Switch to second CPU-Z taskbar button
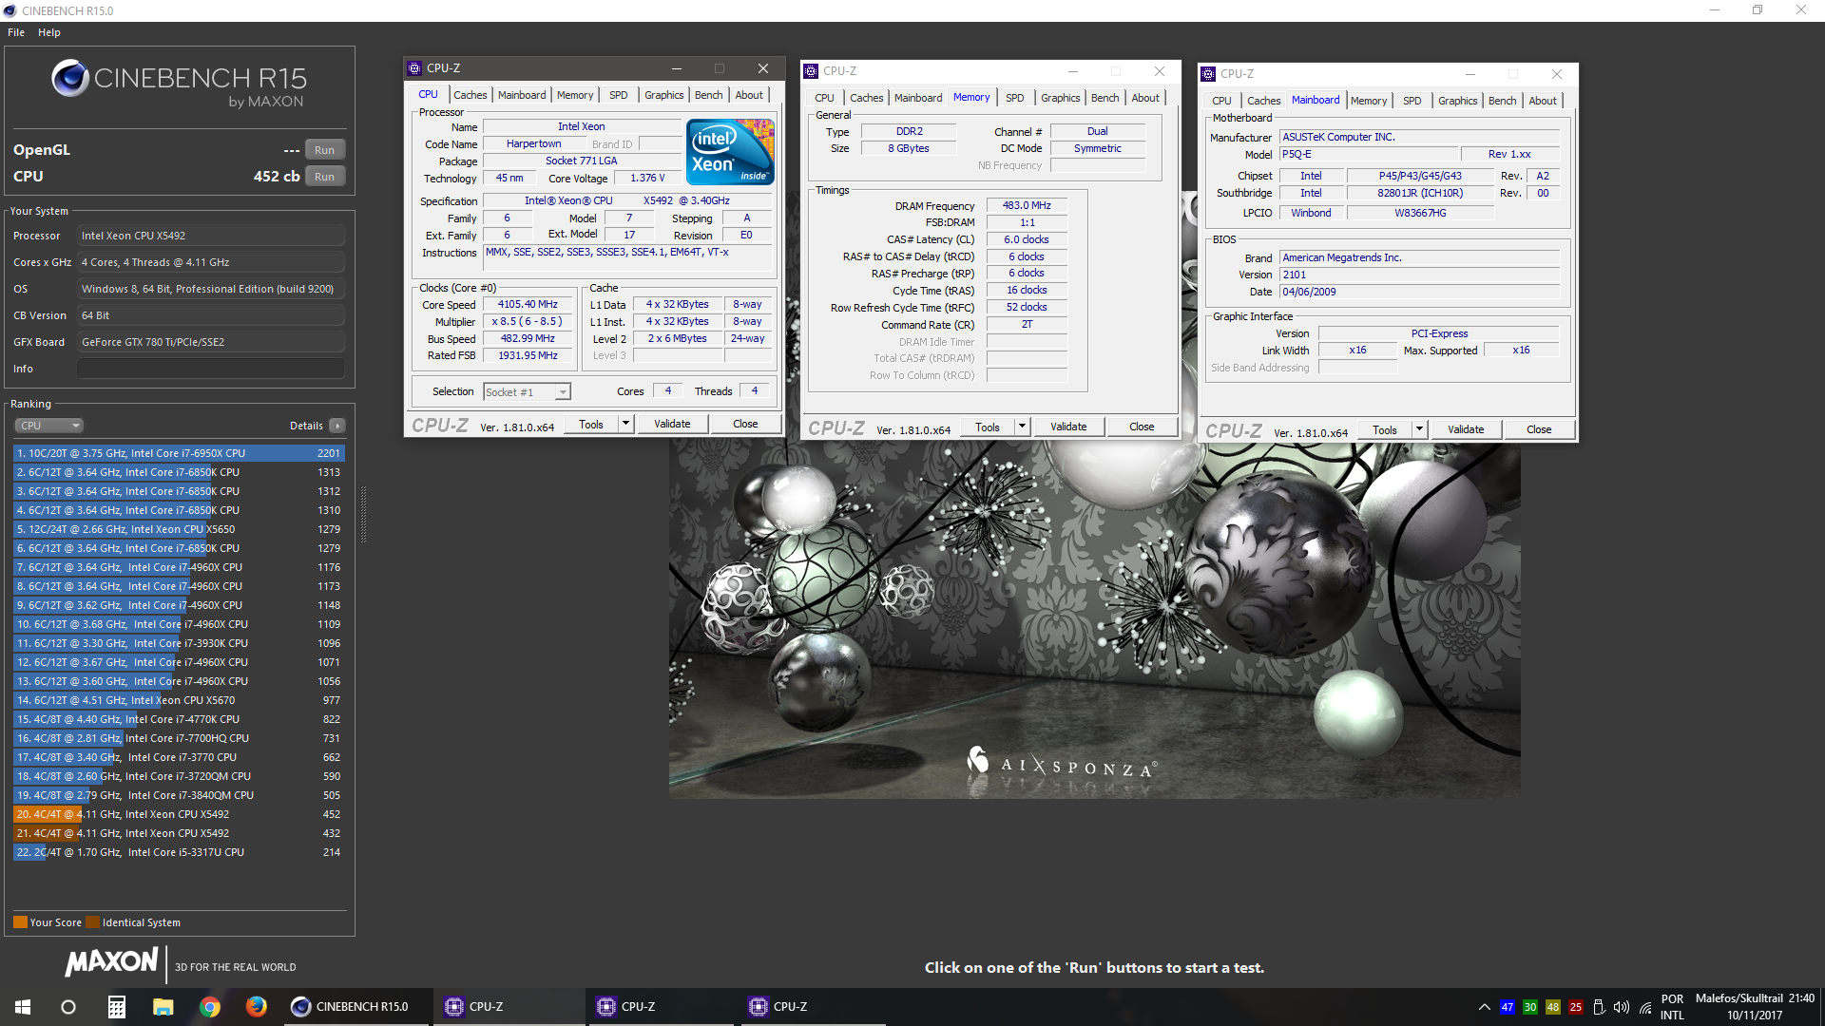The image size is (1825, 1026). [x=662, y=1007]
